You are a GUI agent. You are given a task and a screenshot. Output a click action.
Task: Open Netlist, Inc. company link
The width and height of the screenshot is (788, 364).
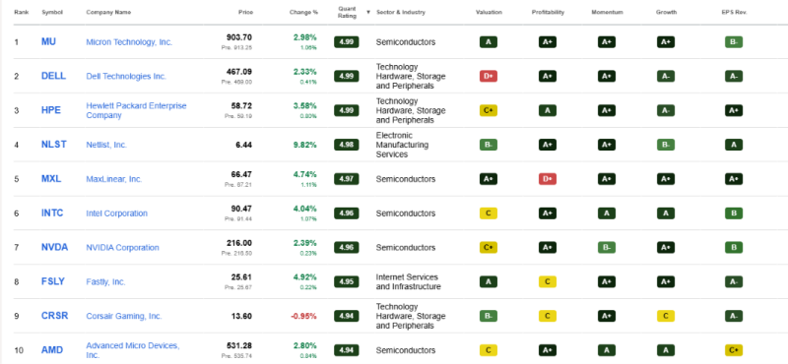click(106, 145)
